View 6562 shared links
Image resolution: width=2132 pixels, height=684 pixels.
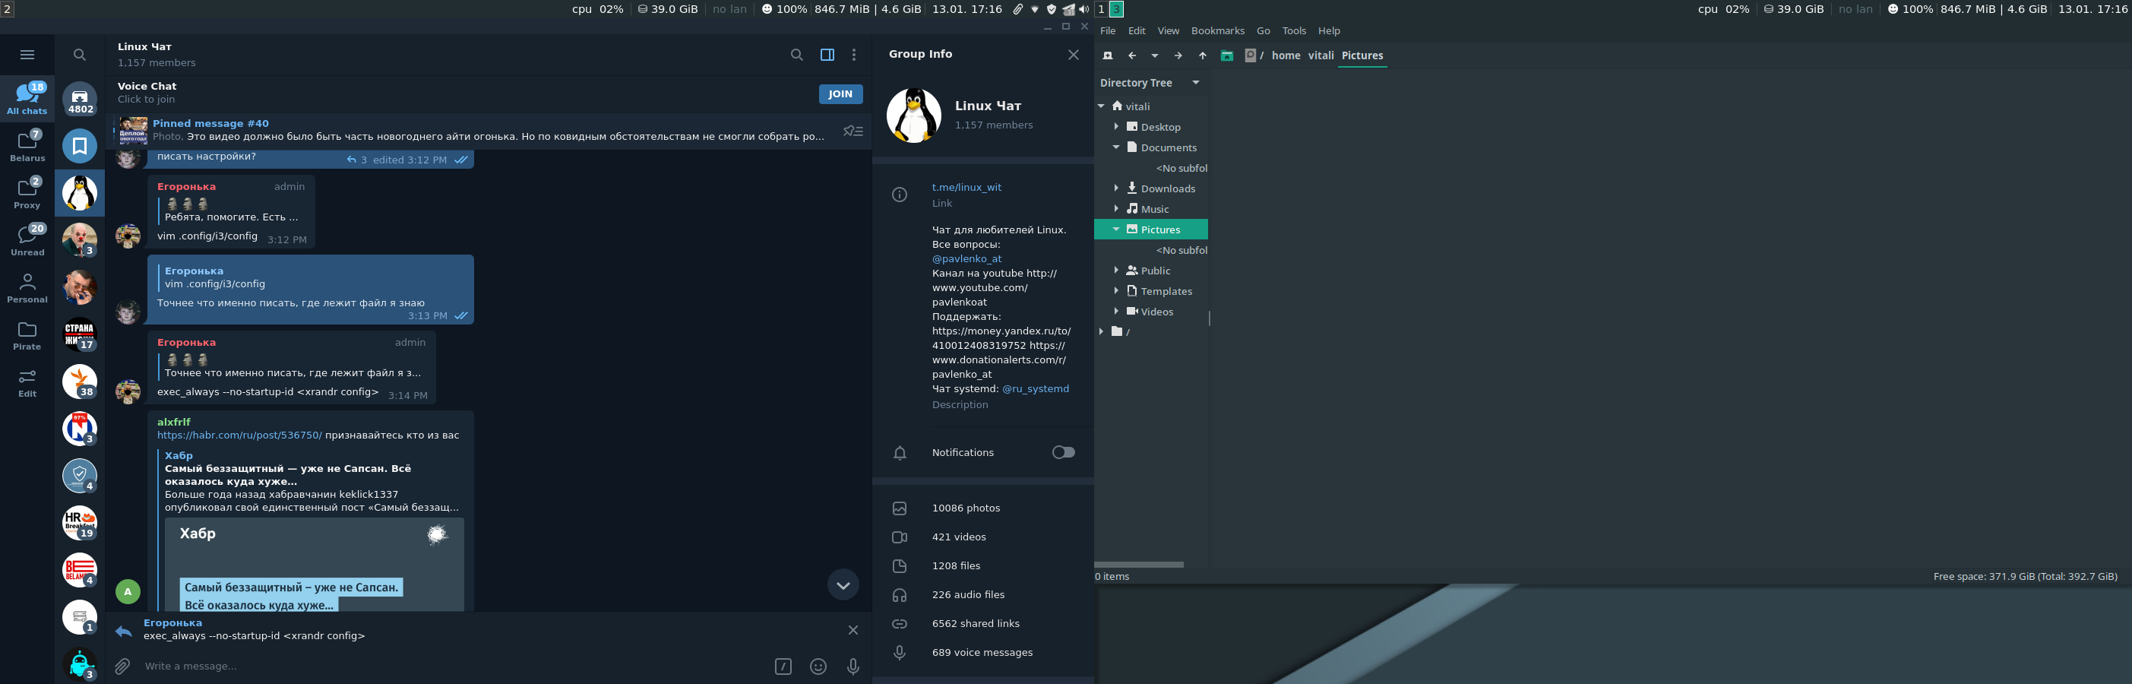coord(983,623)
